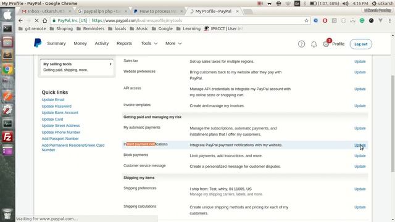Open the git remote bookmark folder
This screenshot has width=395, height=222.
pyautogui.click(x=32, y=29)
